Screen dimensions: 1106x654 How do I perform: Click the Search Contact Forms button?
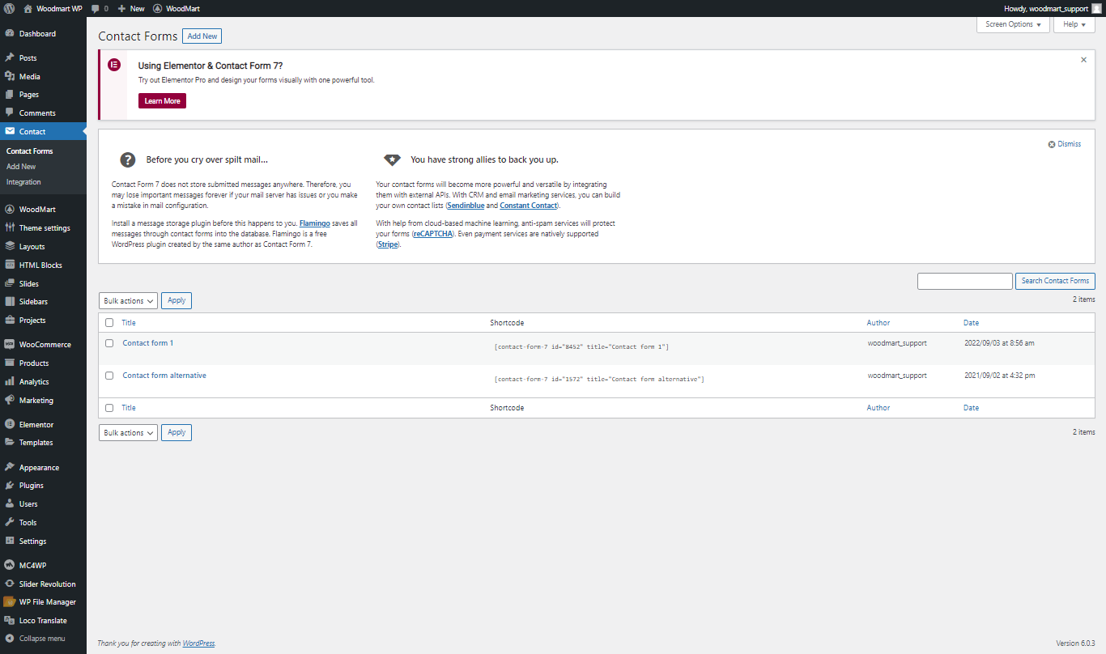[x=1055, y=281]
